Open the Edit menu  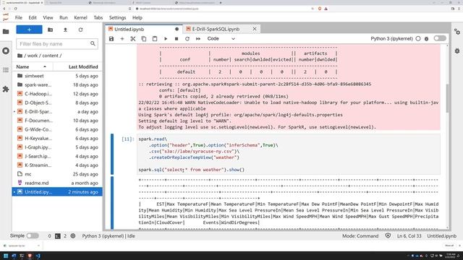tap(33, 17)
